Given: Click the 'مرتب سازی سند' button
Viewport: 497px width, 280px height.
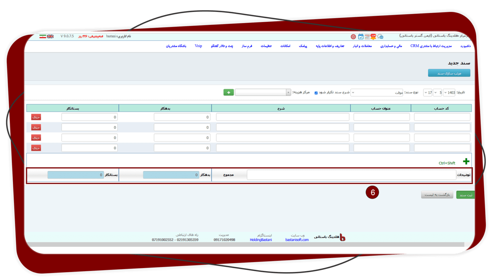Looking at the screenshot, I should click(449, 73).
